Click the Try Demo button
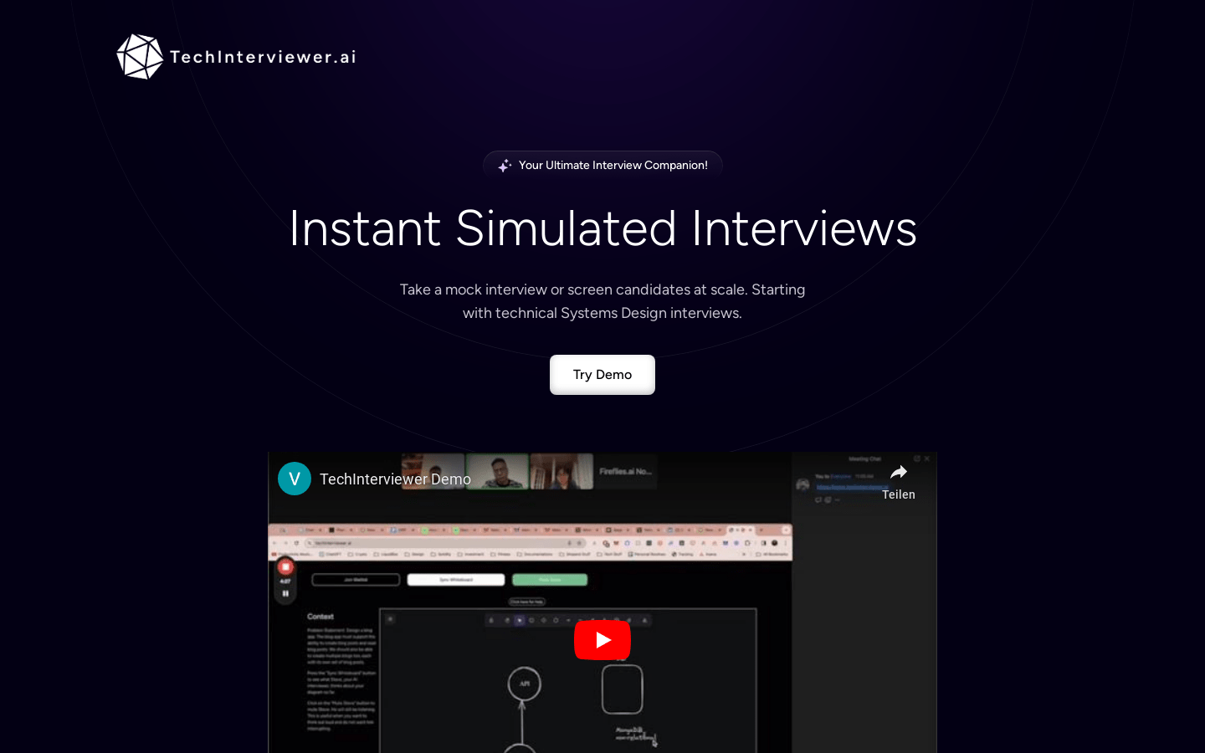This screenshot has height=753, width=1205. (x=602, y=375)
